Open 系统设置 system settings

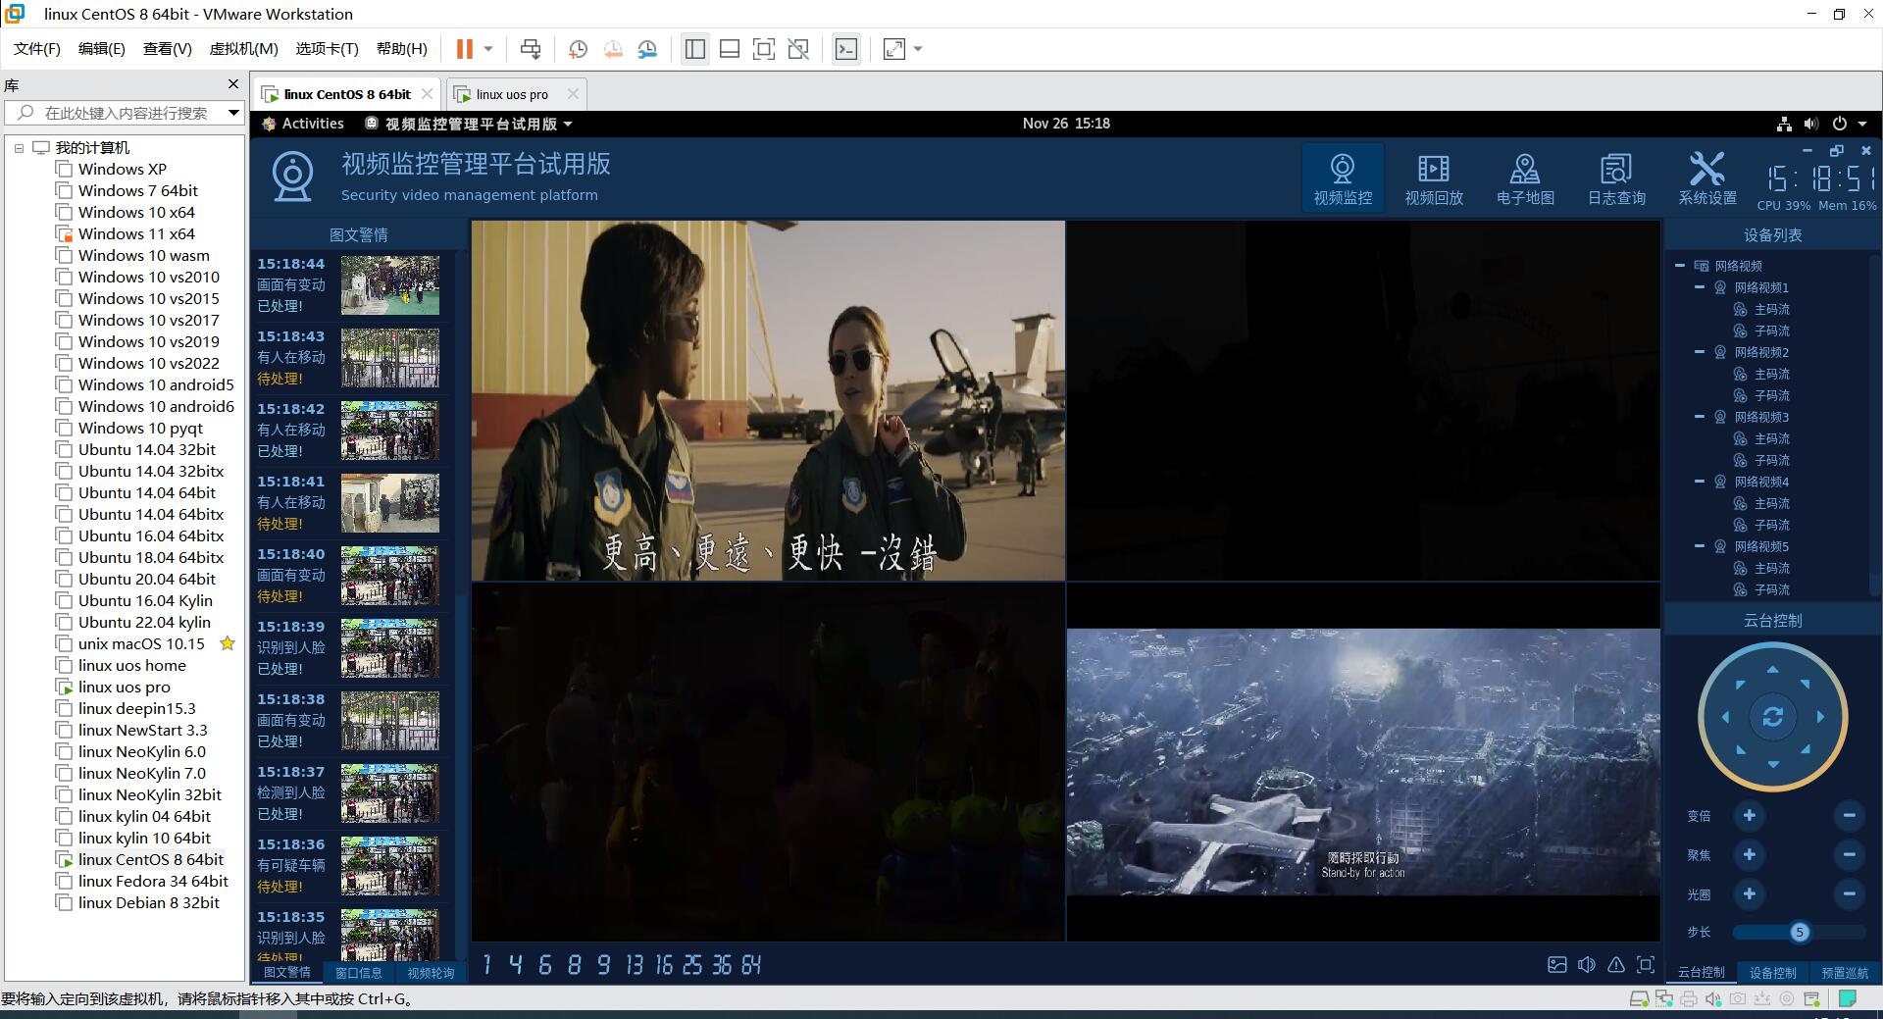[1706, 178]
